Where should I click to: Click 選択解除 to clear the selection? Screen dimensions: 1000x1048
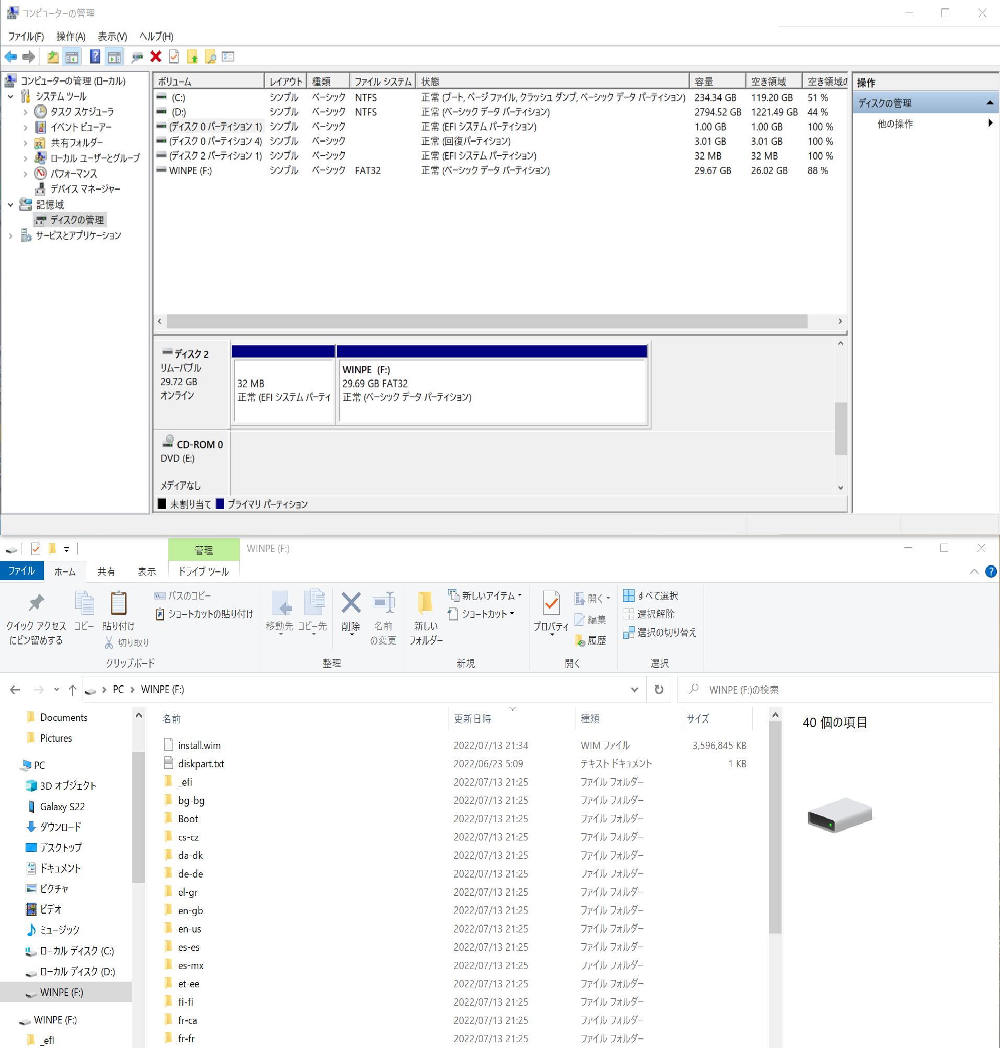[x=651, y=614]
